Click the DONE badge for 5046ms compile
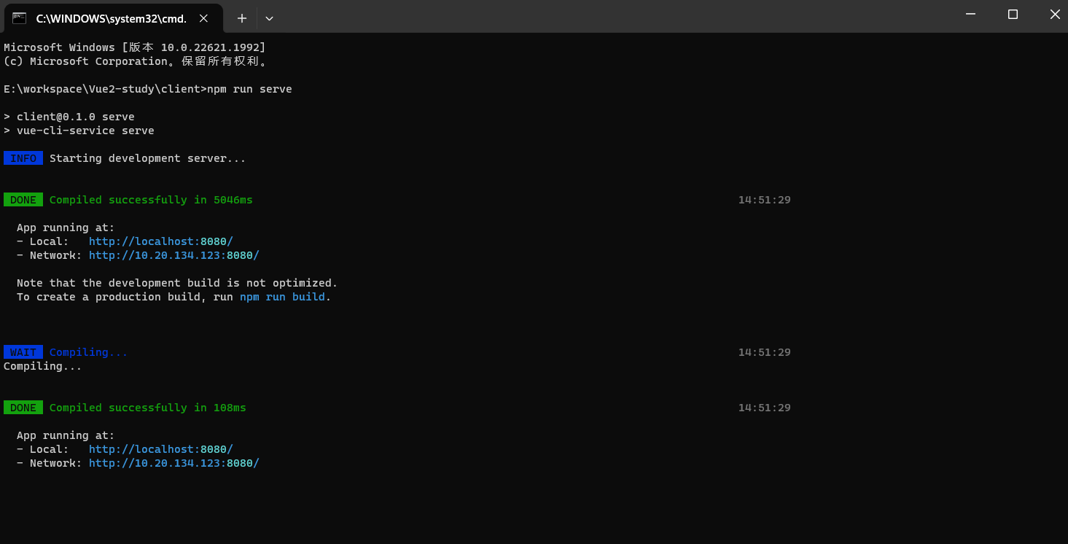Image resolution: width=1068 pixels, height=544 pixels. 23,200
